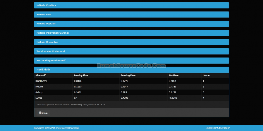This screenshot has width=263, height=131.
Task: Open the Kriteria Keawetan section
Action: tap(47, 42)
